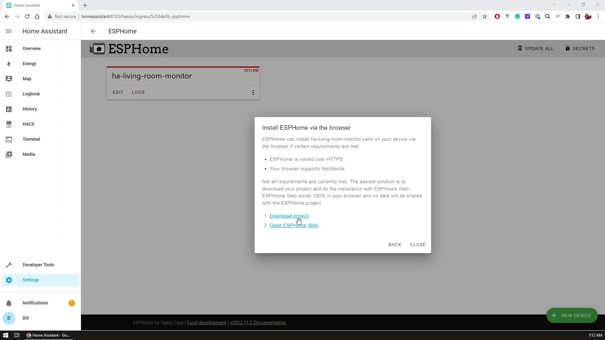Click EDIT on ha-living-room-monitor card
Screen dimensions: 605x340
pos(118,92)
